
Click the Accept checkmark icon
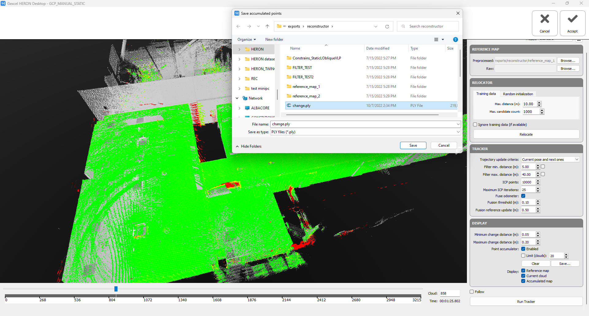click(572, 19)
